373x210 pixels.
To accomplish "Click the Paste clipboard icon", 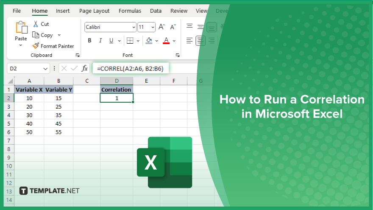I will click(x=22, y=27).
